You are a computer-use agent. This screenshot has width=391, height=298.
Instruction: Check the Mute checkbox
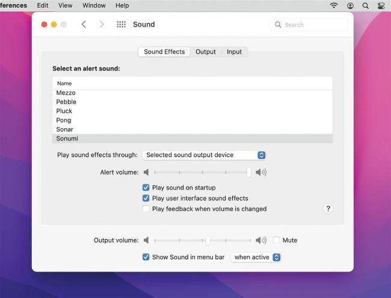point(276,240)
